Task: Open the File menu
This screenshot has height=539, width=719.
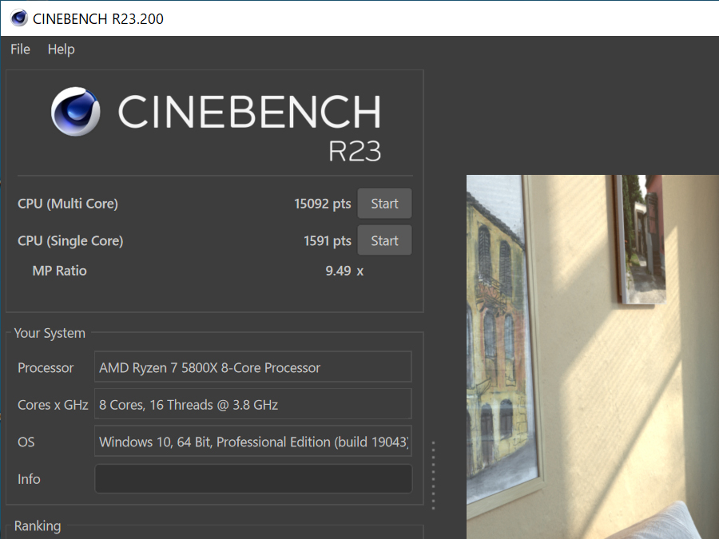Action: (20, 49)
